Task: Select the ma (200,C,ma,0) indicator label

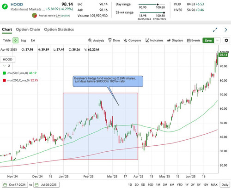Action: (18, 80)
